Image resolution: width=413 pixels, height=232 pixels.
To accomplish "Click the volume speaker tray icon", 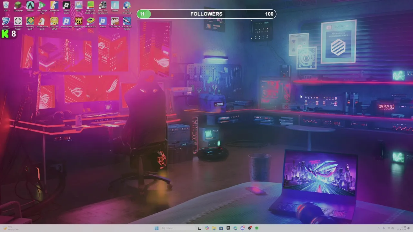I will click(393, 228).
